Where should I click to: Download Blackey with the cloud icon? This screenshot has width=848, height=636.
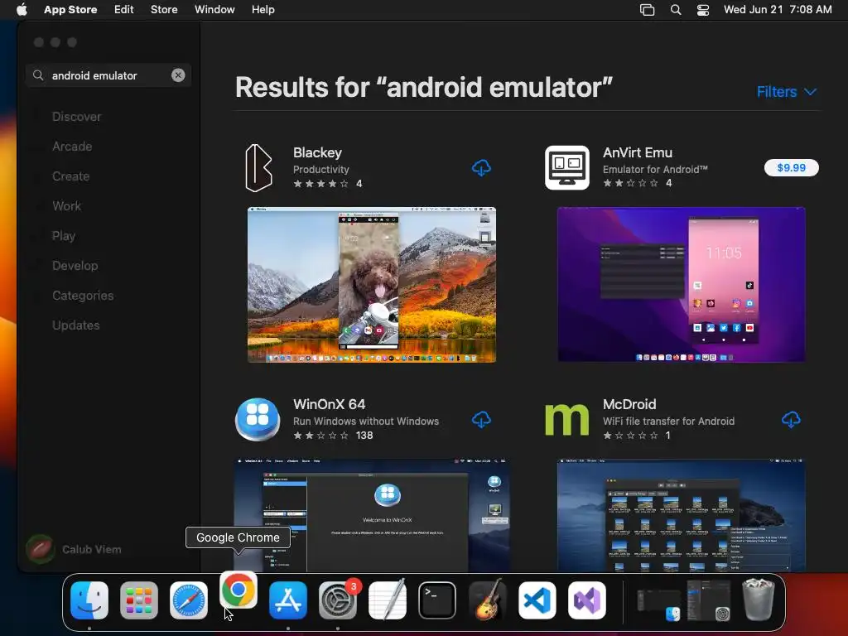click(481, 167)
